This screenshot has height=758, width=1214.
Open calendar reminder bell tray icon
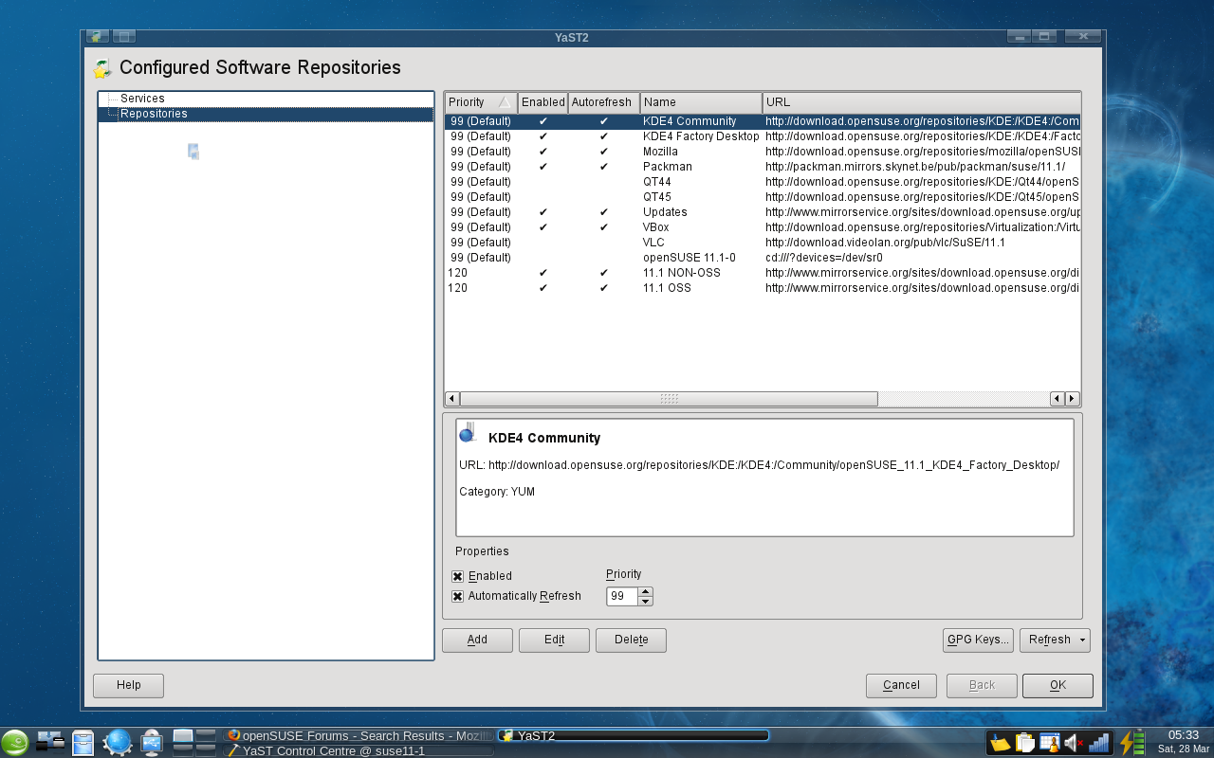click(1049, 743)
